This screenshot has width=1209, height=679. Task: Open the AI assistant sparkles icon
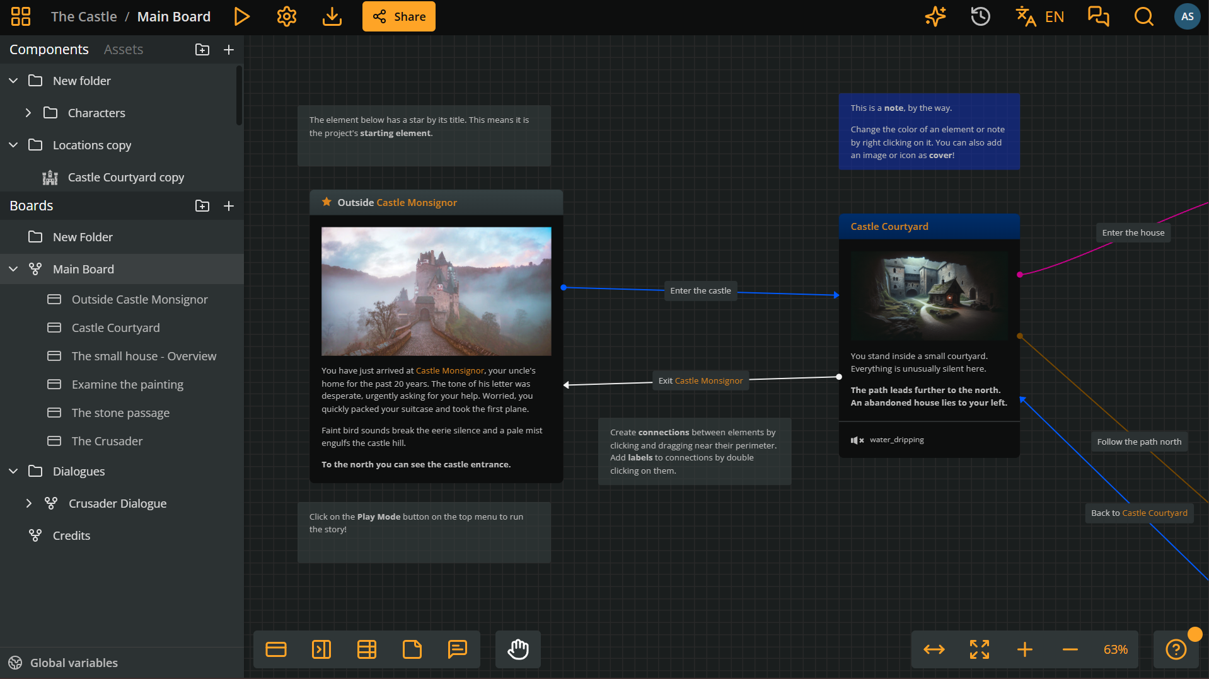935,16
